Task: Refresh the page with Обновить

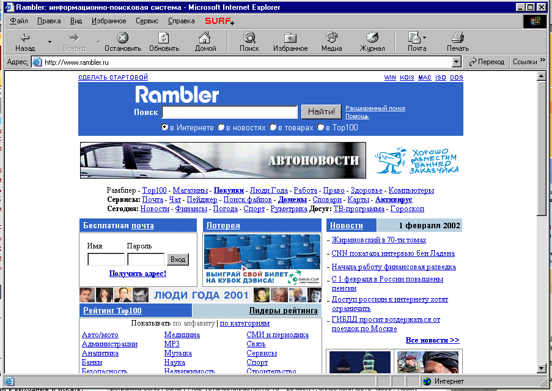Action: point(164,42)
